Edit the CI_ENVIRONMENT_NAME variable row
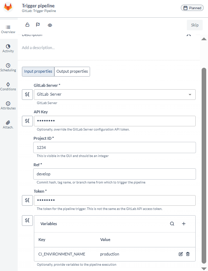Image resolution: width=208 pixels, height=271 pixels. tap(180, 254)
